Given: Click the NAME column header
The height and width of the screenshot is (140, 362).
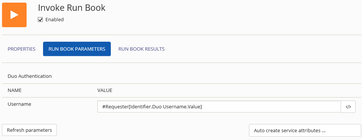Looking at the screenshot, I should 15,90.
